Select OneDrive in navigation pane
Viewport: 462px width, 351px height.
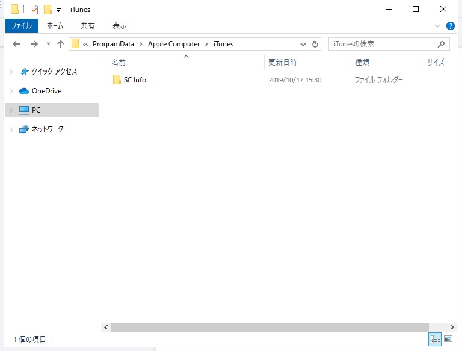pos(46,91)
